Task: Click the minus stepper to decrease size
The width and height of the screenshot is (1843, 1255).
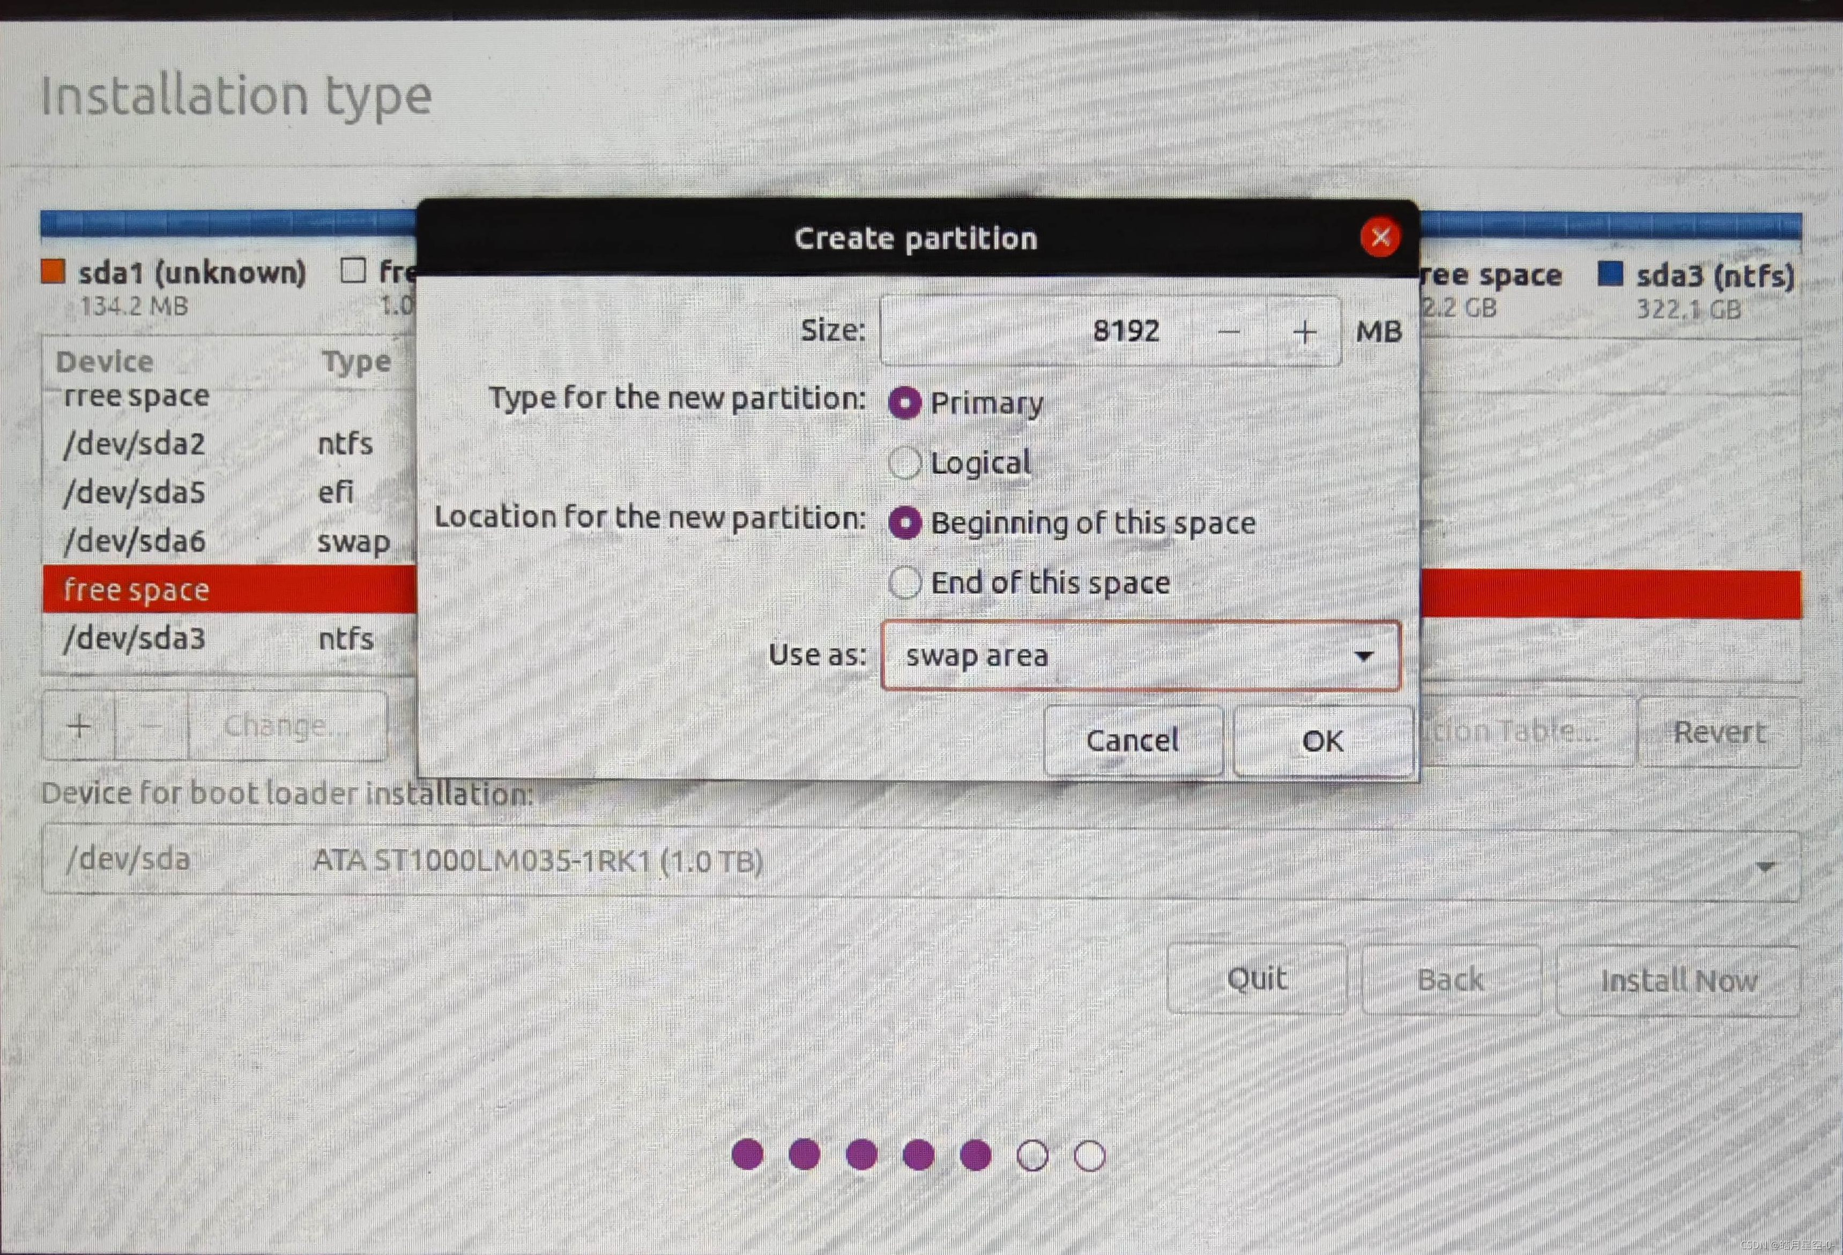Action: point(1229,332)
